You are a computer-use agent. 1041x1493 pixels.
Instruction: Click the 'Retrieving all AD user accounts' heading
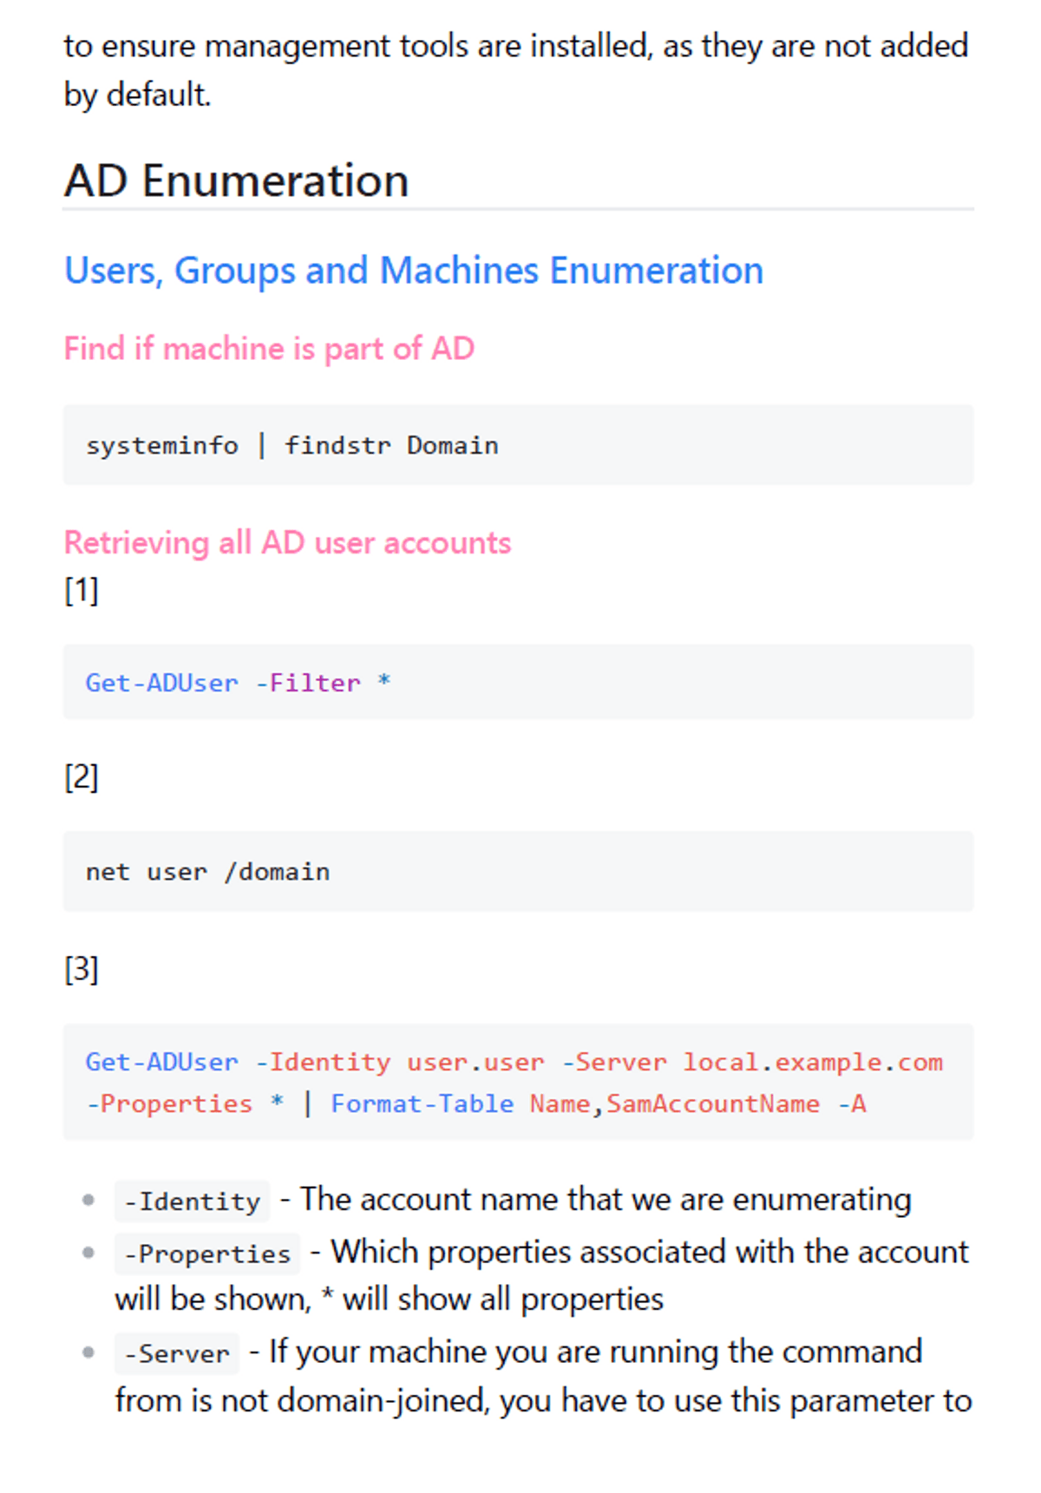pos(287,543)
